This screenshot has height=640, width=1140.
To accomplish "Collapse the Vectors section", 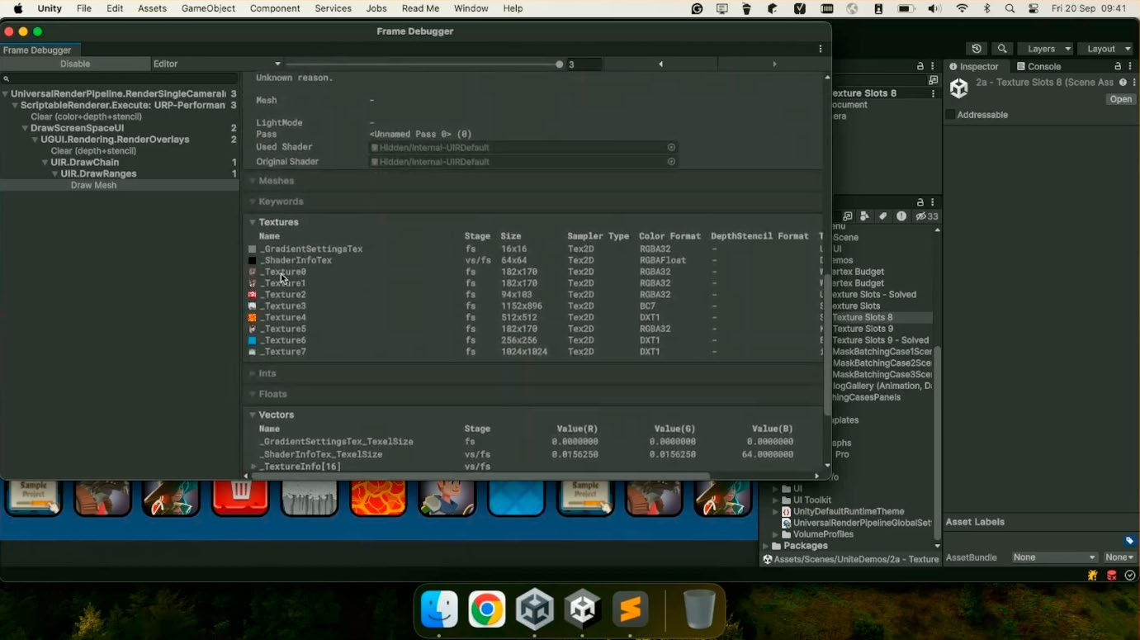I will click(x=252, y=415).
